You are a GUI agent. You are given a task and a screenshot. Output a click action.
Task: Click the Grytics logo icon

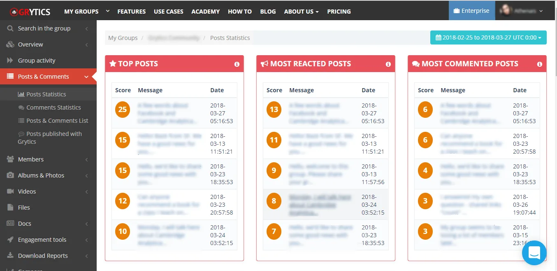click(14, 12)
